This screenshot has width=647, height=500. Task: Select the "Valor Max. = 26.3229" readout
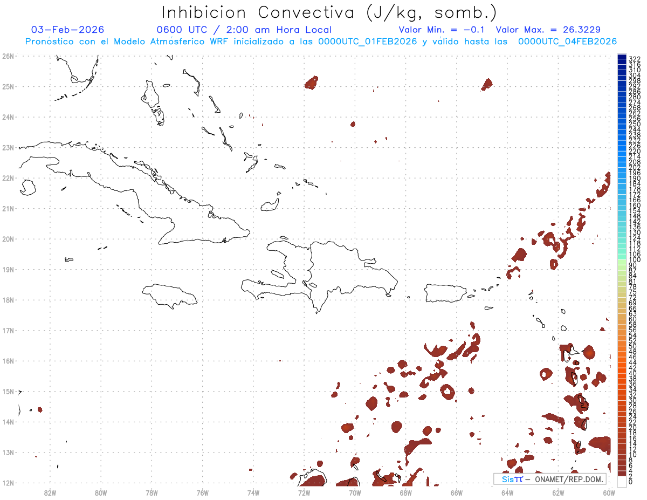click(x=548, y=30)
